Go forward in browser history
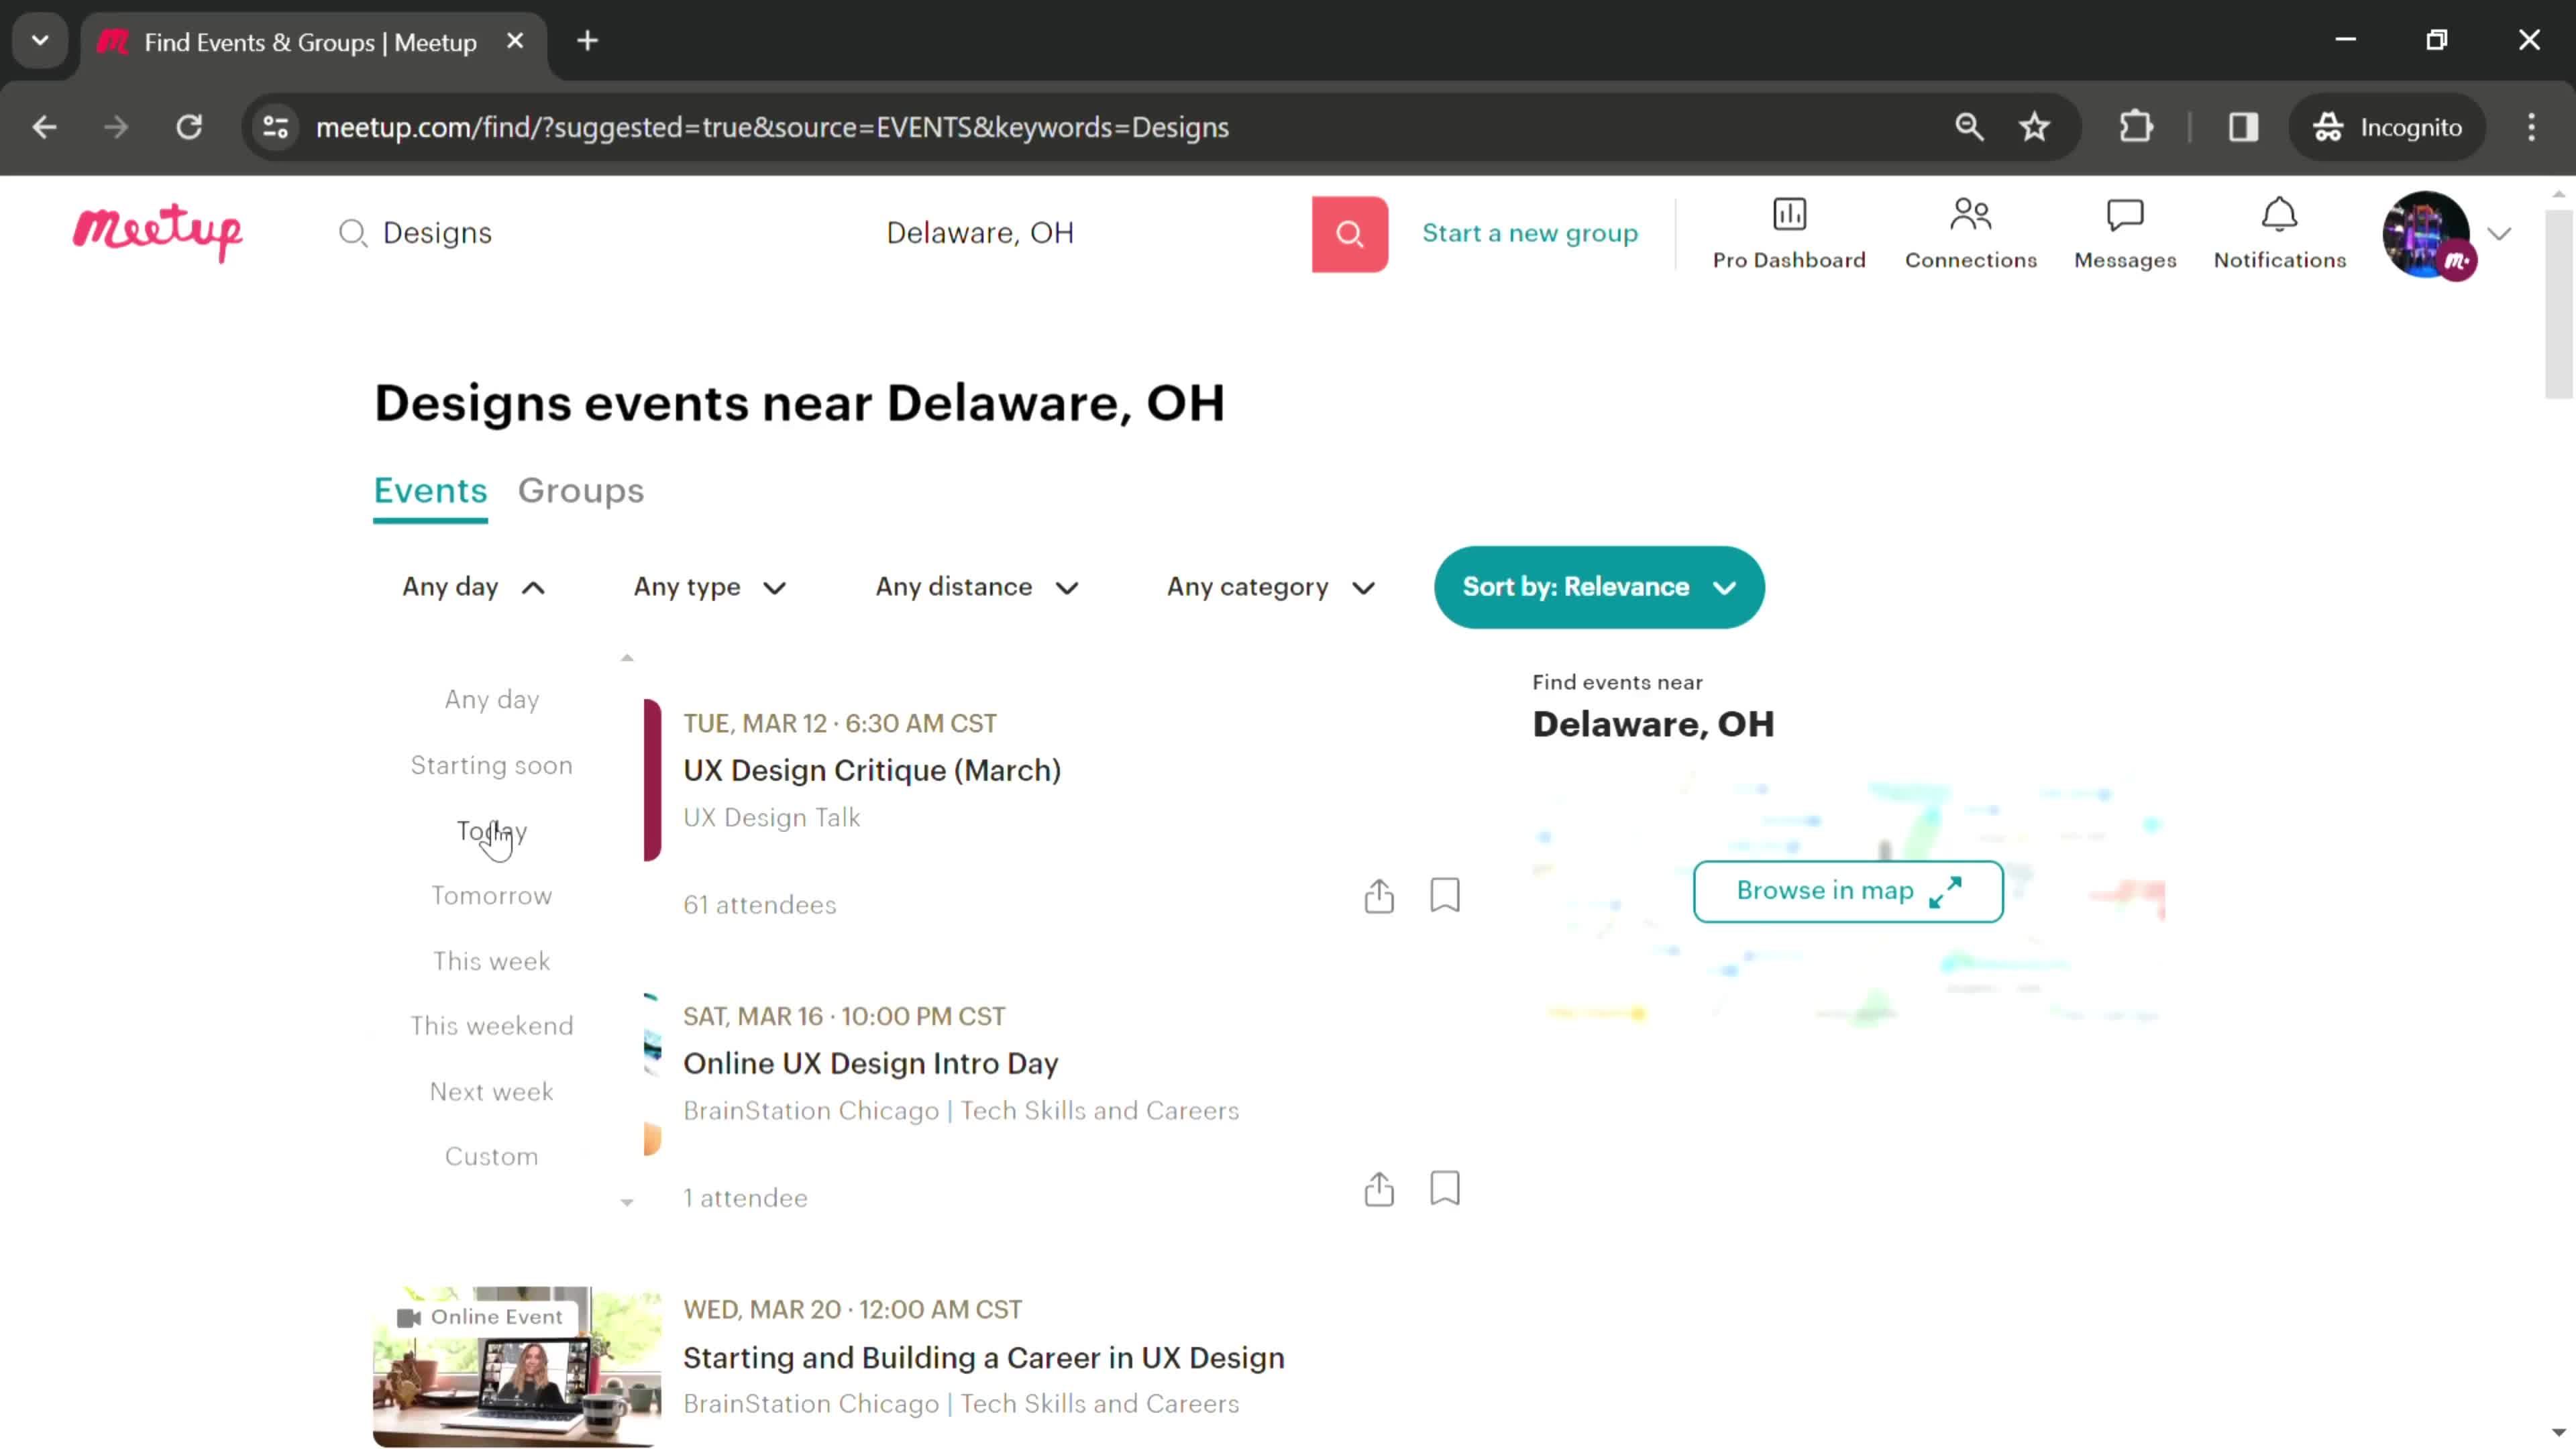2576x1449 pixels. pyautogui.click(x=116, y=127)
